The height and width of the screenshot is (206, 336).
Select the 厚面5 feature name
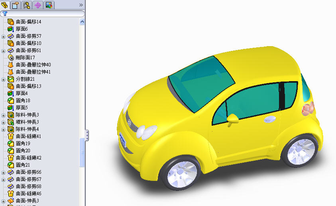(22, 108)
